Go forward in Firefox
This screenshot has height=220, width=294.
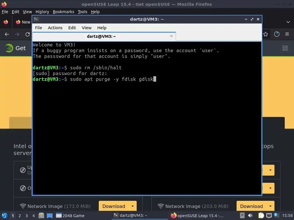coord(17,34)
